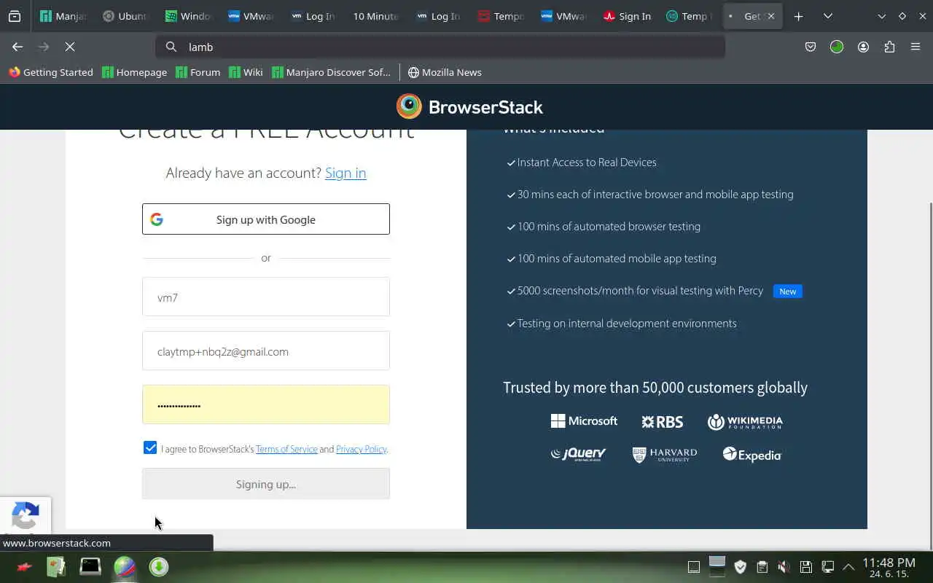The image size is (933, 583).
Task: Open the Firefox View icon
Action: click(15, 16)
